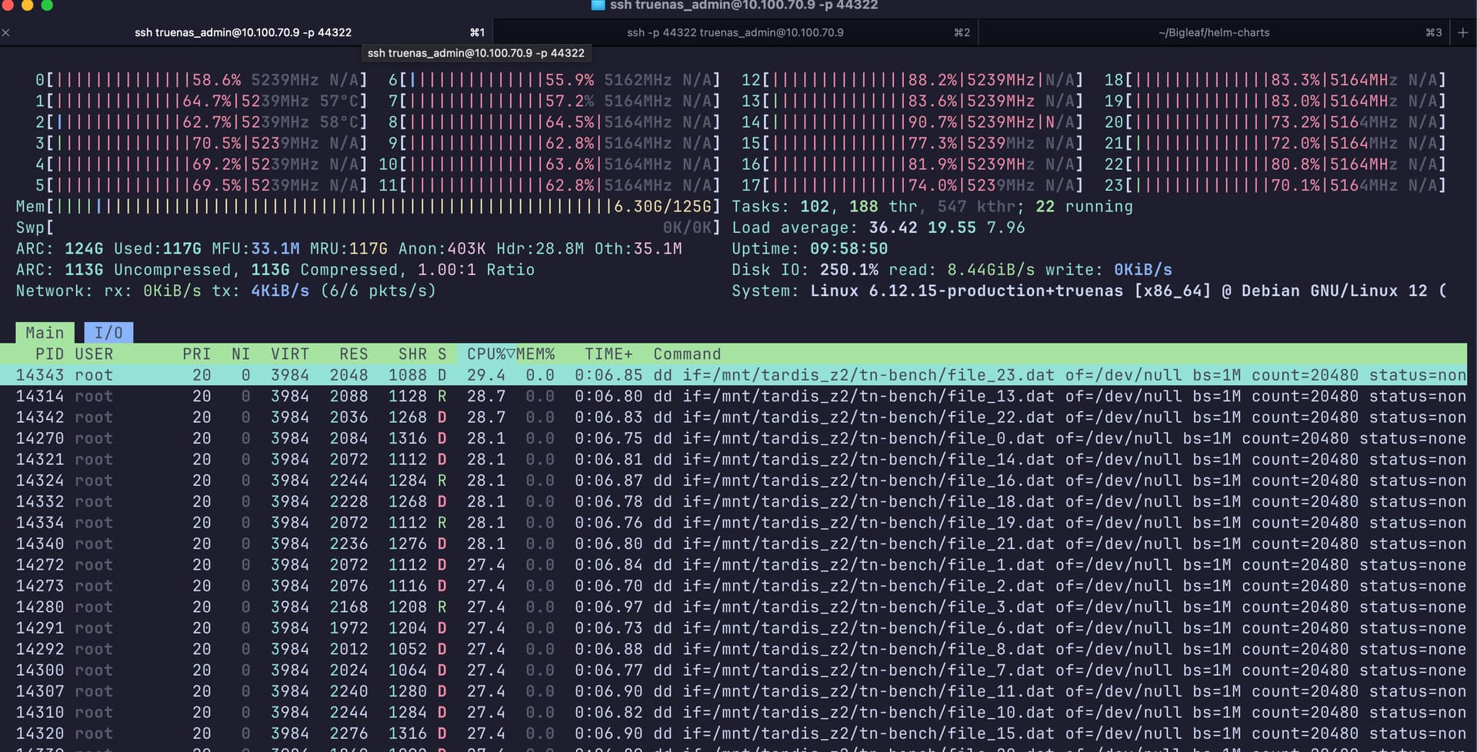The height and width of the screenshot is (752, 1477).
Task: Click the new tab plus icon
Action: [1462, 32]
